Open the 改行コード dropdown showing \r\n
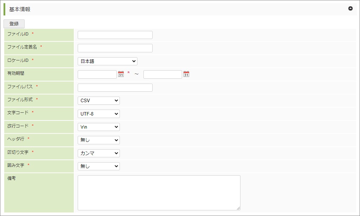Viewport: 360px width, 216px height. click(98, 127)
